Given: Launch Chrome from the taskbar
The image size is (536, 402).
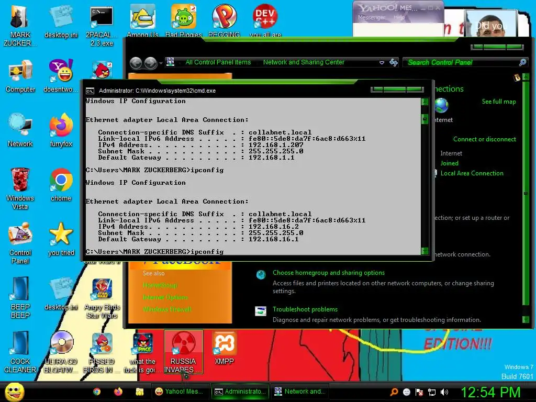Looking at the screenshot, I should [x=97, y=392].
